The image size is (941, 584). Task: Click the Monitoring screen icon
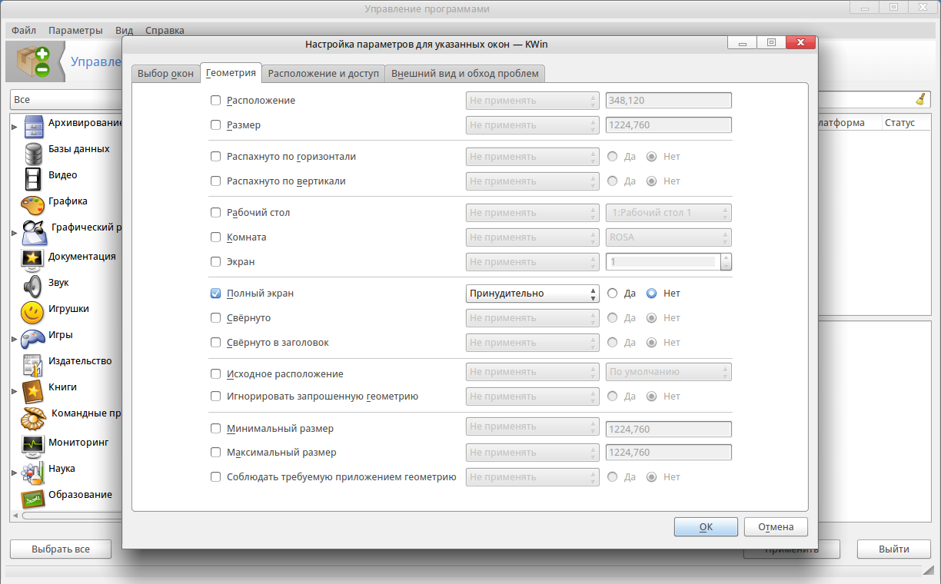click(x=33, y=444)
